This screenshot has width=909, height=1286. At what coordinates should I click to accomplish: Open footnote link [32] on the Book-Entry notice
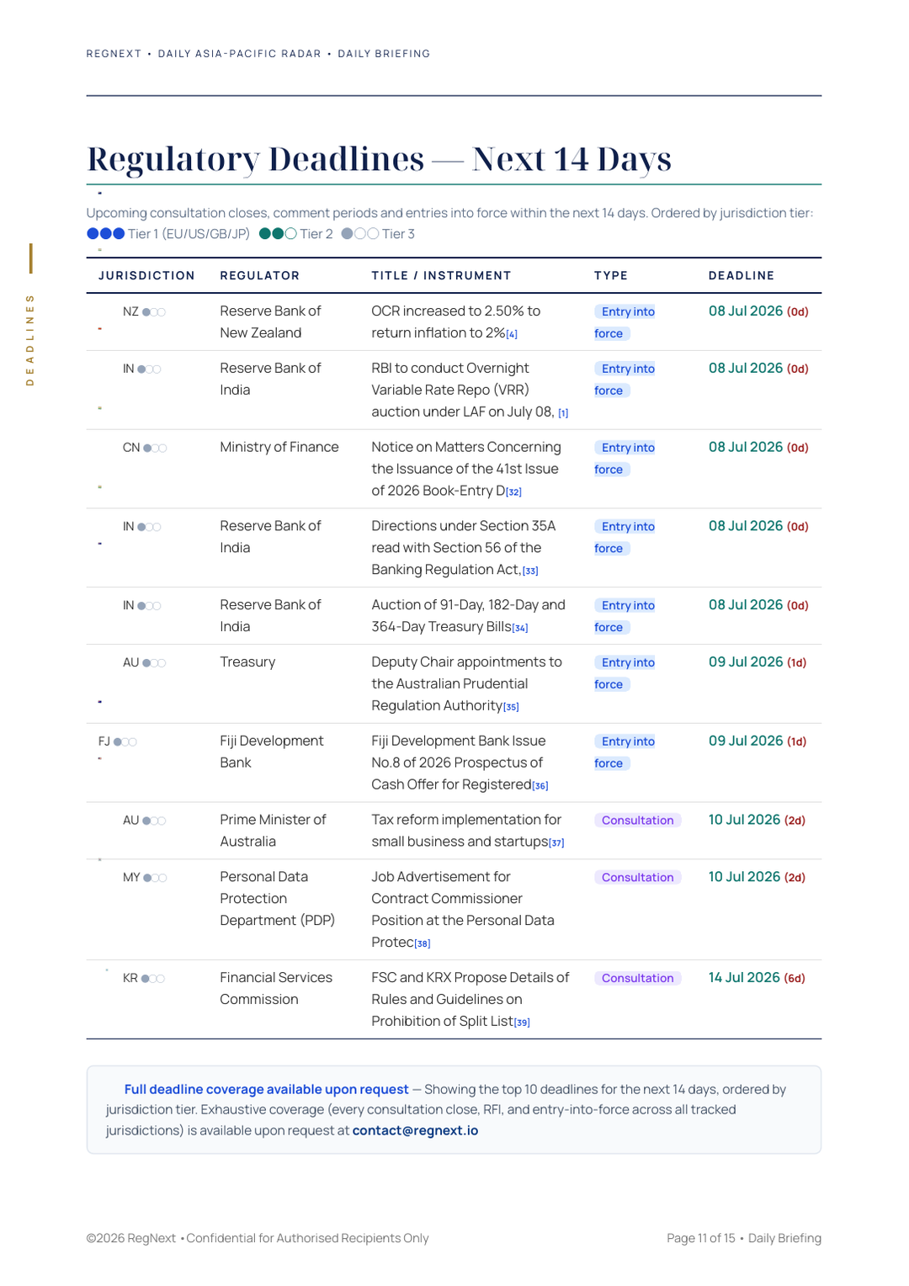pyautogui.click(x=514, y=492)
